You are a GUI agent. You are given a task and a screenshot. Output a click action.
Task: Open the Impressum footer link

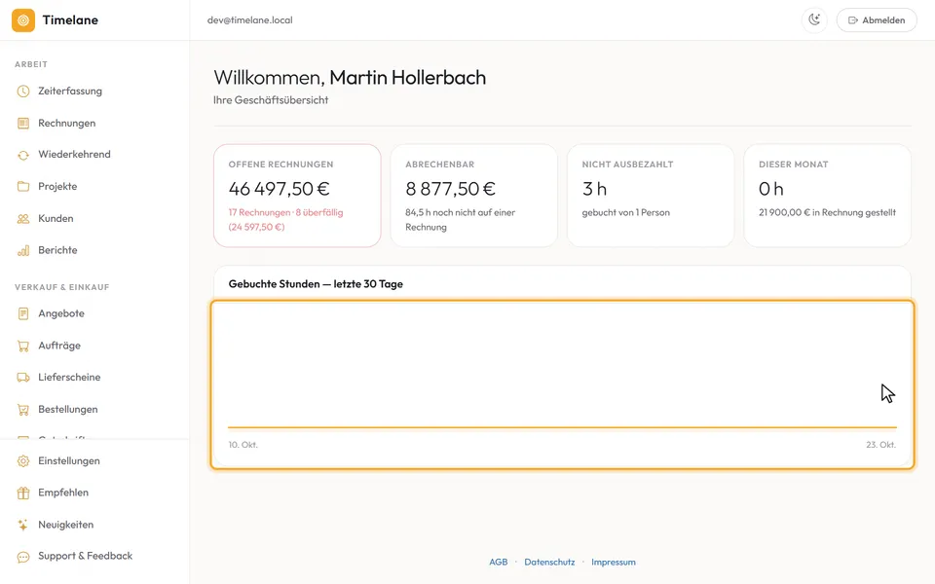click(x=614, y=562)
